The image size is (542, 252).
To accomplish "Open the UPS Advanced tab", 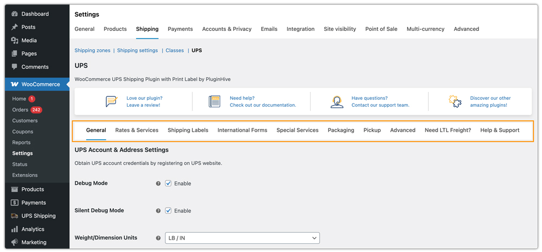I will (403, 130).
